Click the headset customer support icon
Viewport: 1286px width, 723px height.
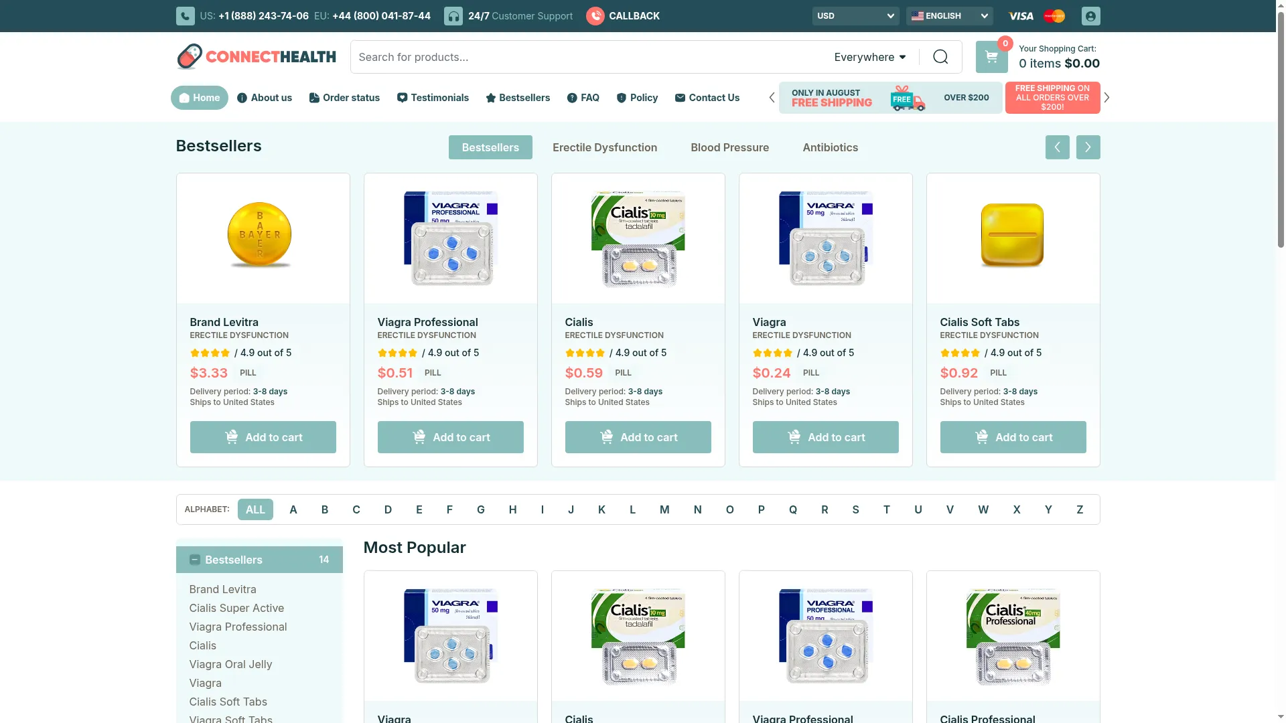pyautogui.click(x=453, y=16)
